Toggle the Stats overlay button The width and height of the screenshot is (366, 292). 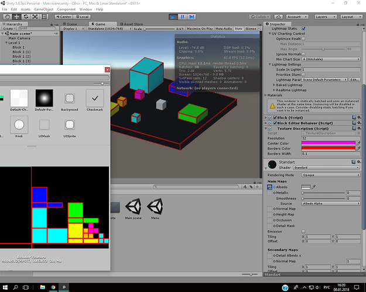pos(238,29)
